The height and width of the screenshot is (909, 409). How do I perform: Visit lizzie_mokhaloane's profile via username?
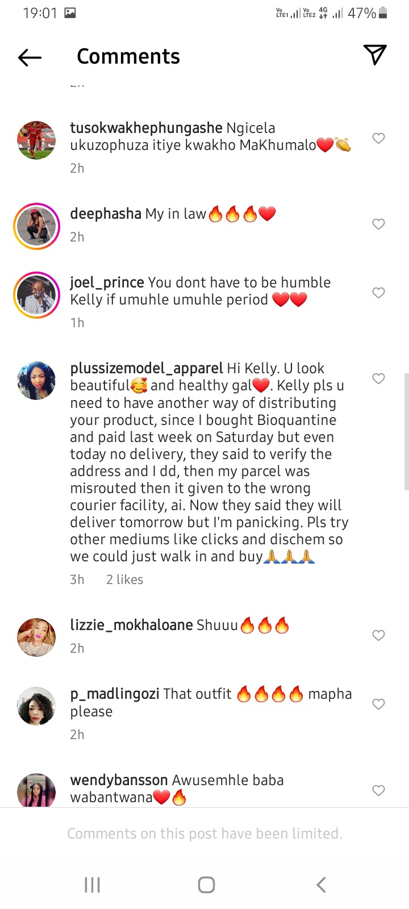point(131,625)
